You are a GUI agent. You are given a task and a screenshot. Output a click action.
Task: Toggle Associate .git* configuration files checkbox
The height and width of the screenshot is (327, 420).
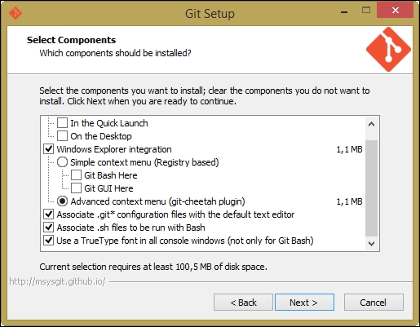(x=49, y=214)
